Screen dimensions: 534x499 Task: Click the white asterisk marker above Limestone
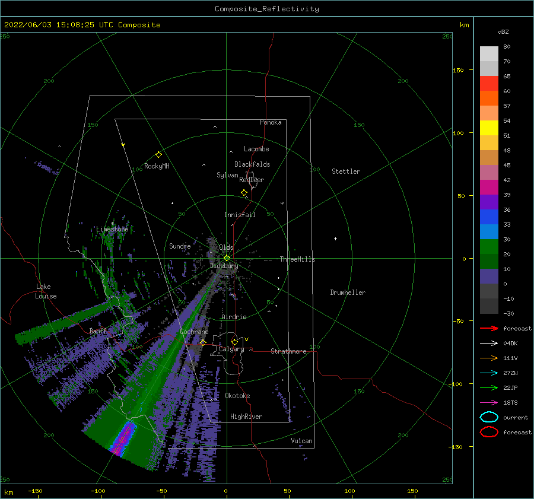pos(112,224)
